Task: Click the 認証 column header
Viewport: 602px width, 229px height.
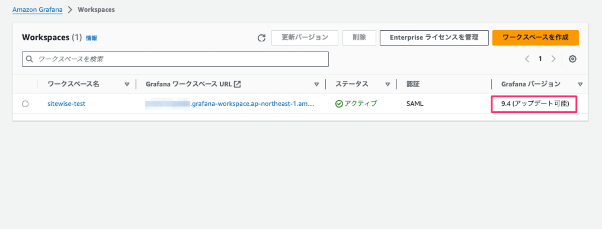Action: [413, 84]
